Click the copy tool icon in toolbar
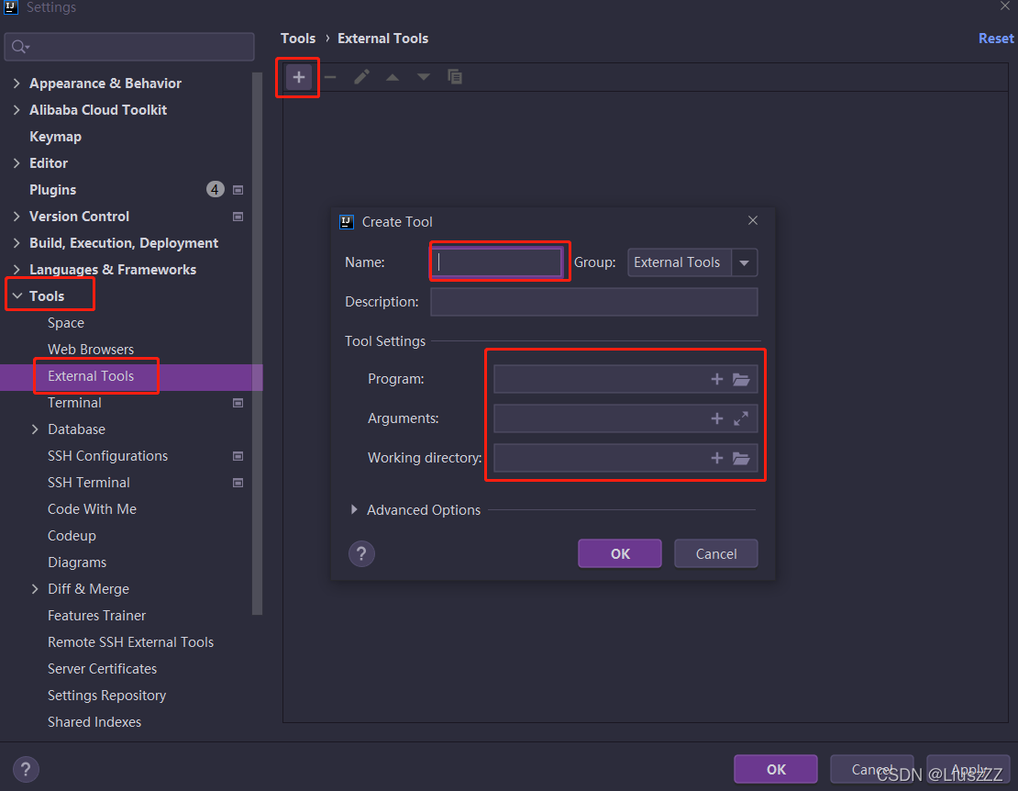The image size is (1018, 791). pyautogui.click(x=455, y=77)
